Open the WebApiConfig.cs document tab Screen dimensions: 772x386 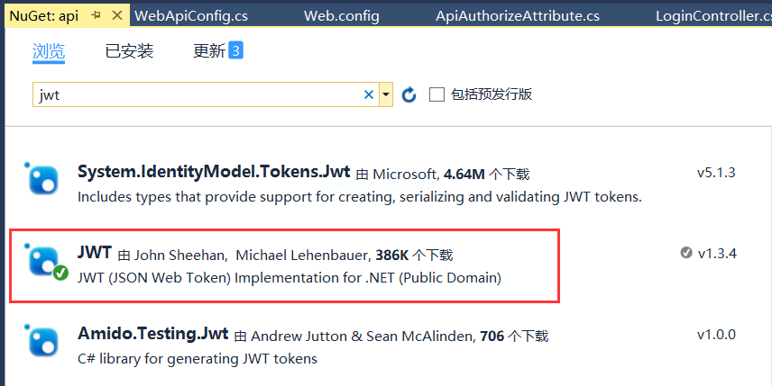(x=191, y=15)
